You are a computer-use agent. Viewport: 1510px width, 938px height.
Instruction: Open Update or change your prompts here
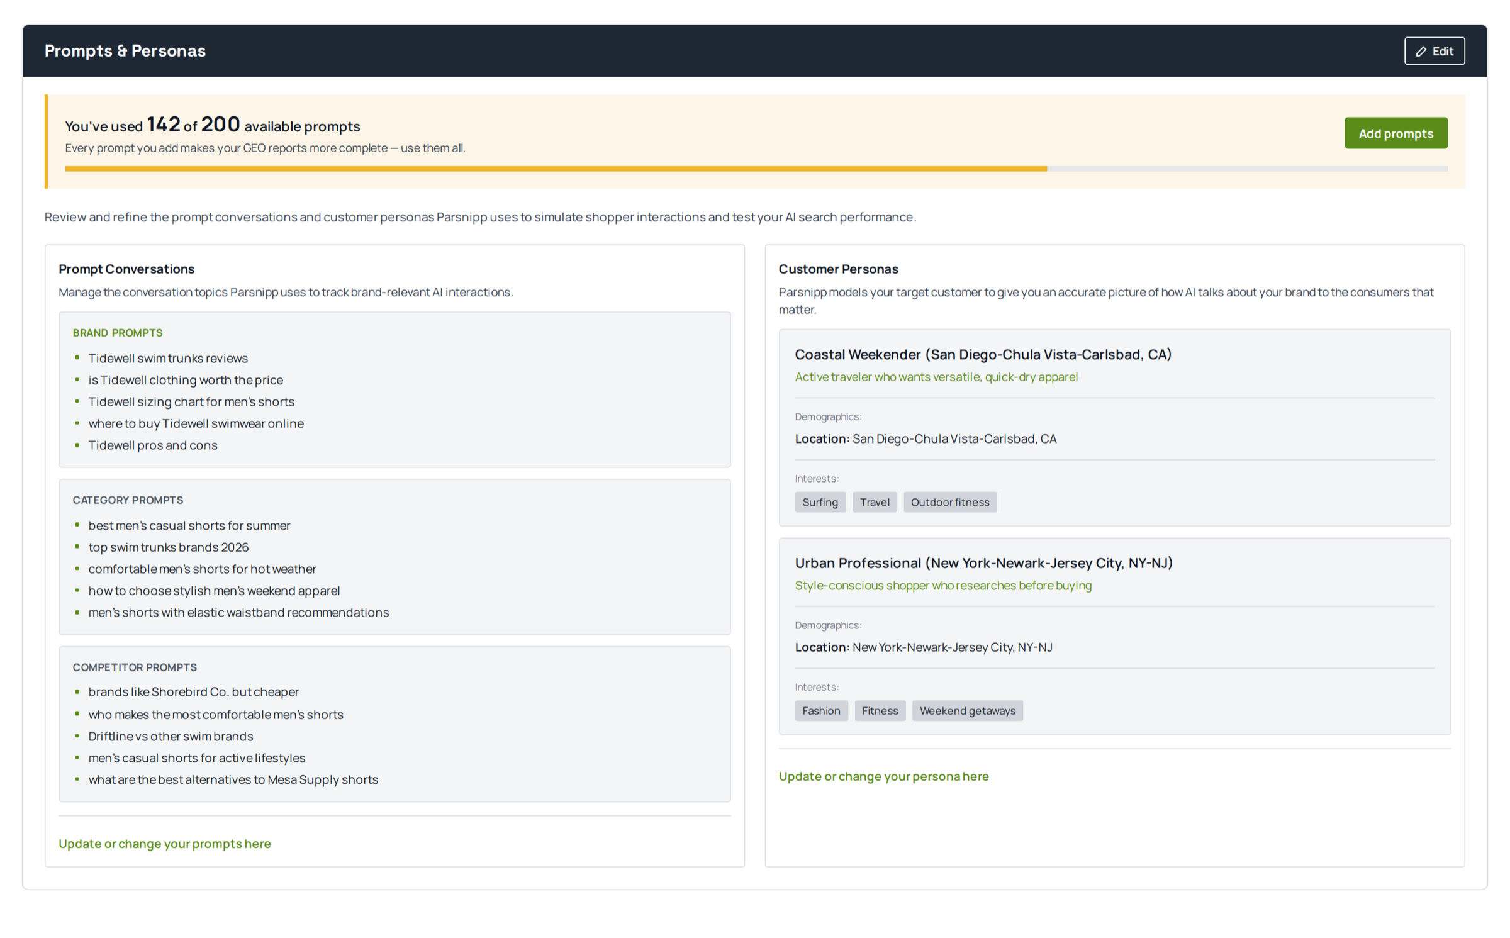pyautogui.click(x=165, y=843)
